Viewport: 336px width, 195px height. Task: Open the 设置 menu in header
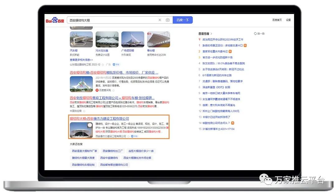point(288,20)
